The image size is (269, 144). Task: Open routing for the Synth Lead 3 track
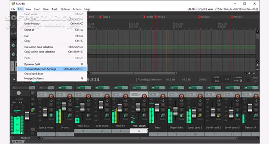point(237,116)
